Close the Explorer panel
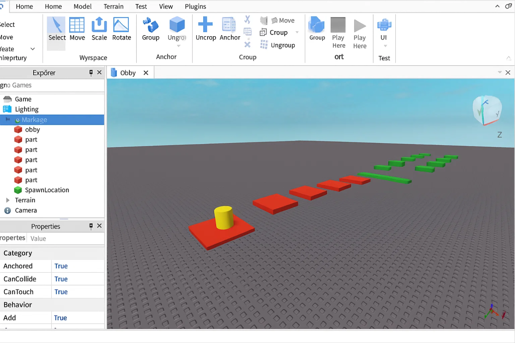 coord(100,72)
